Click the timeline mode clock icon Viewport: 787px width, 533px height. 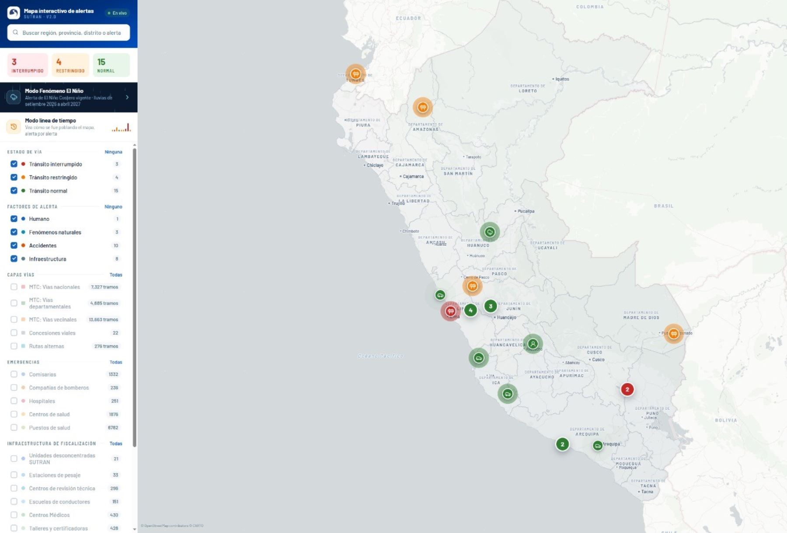(14, 127)
